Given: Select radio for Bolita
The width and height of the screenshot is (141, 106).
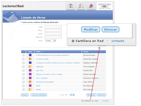Looking at the screenshot, I should (x=24, y=90).
